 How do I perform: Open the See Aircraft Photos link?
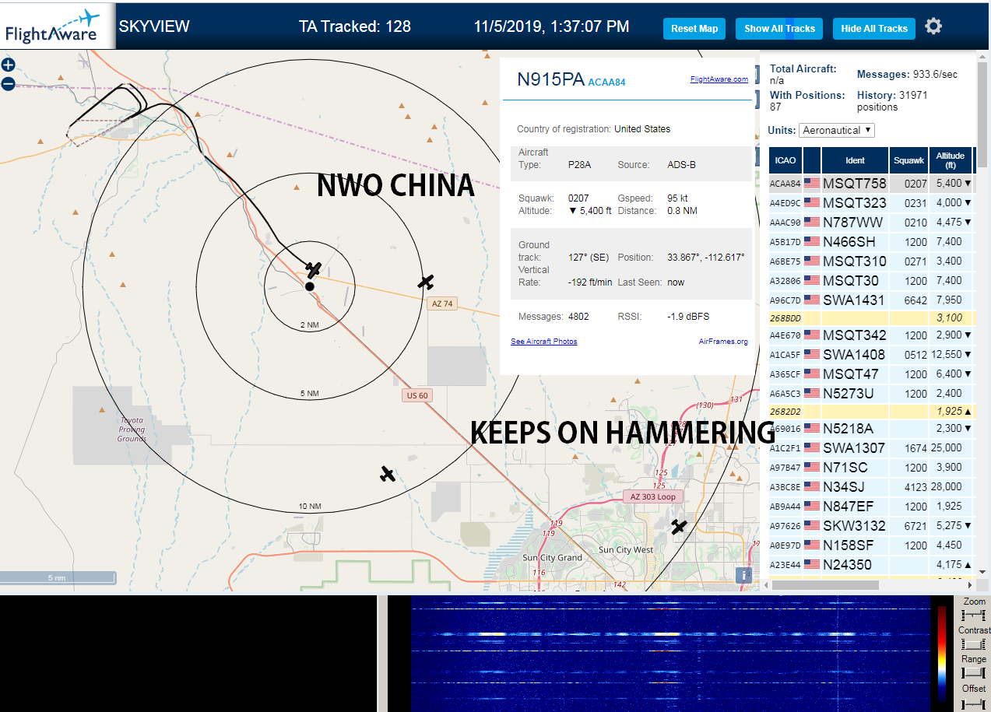(544, 342)
